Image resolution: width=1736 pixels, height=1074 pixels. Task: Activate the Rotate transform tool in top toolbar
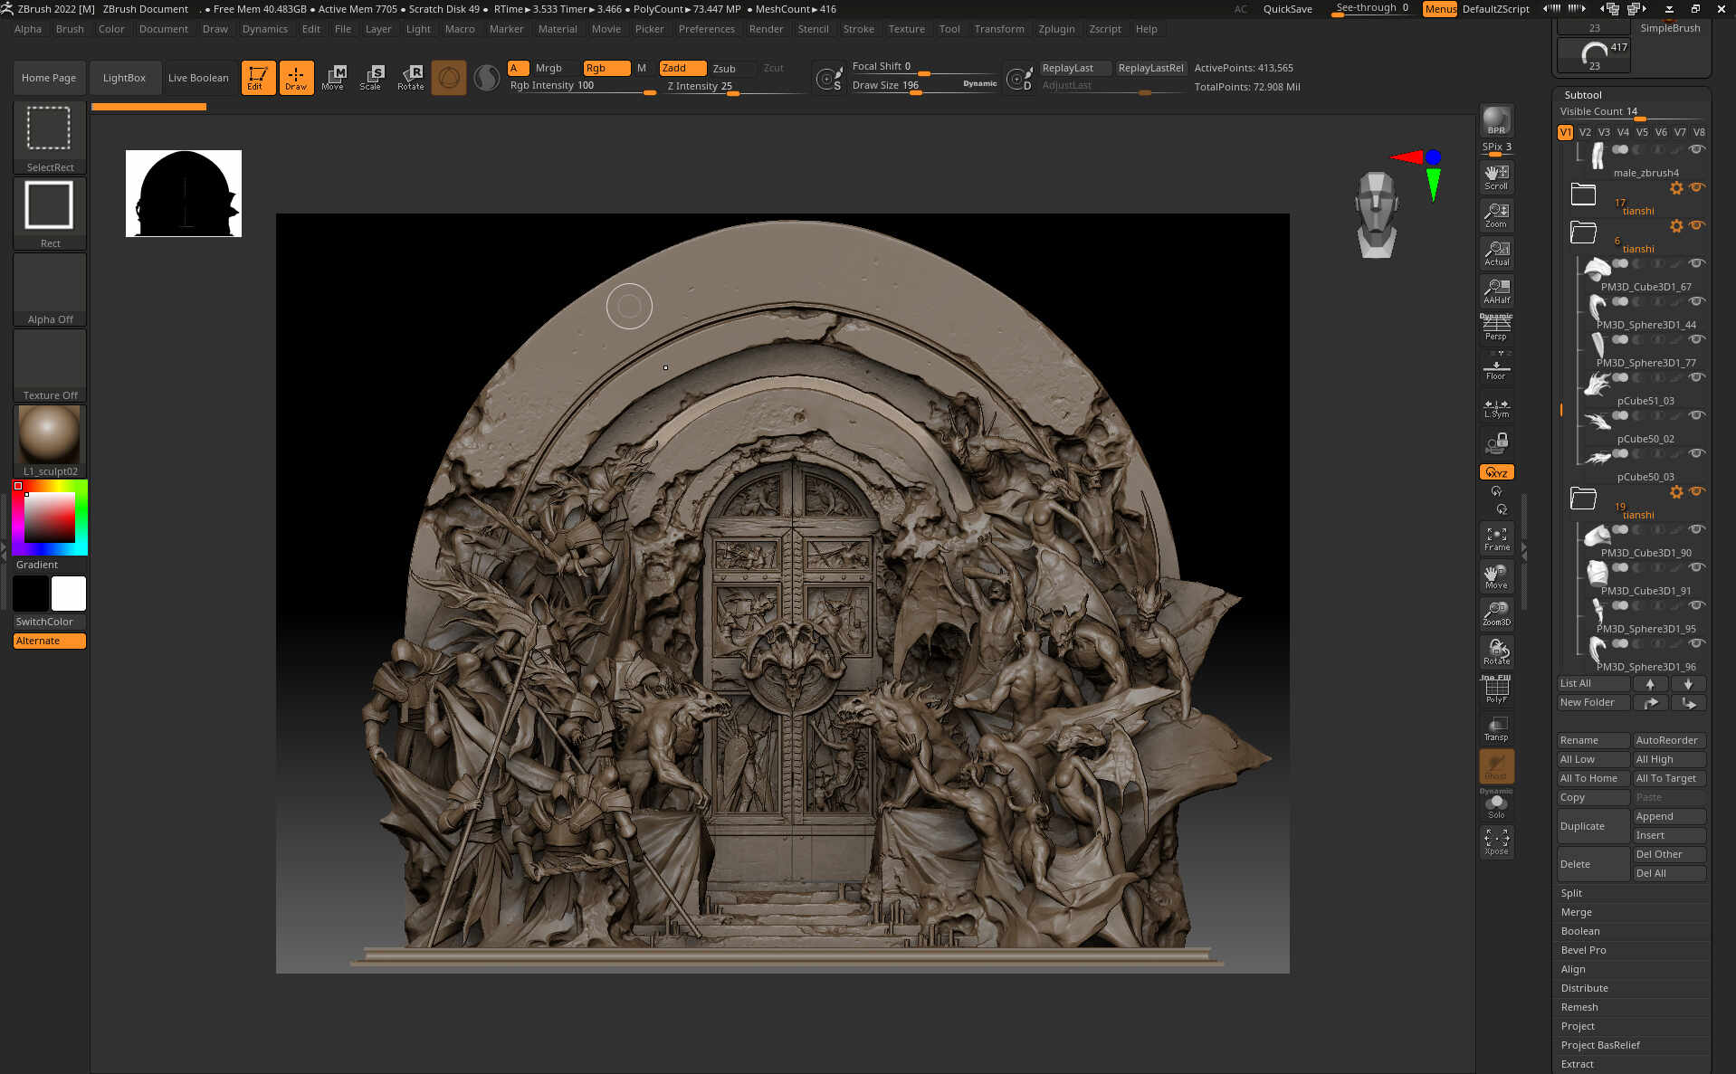click(410, 78)
